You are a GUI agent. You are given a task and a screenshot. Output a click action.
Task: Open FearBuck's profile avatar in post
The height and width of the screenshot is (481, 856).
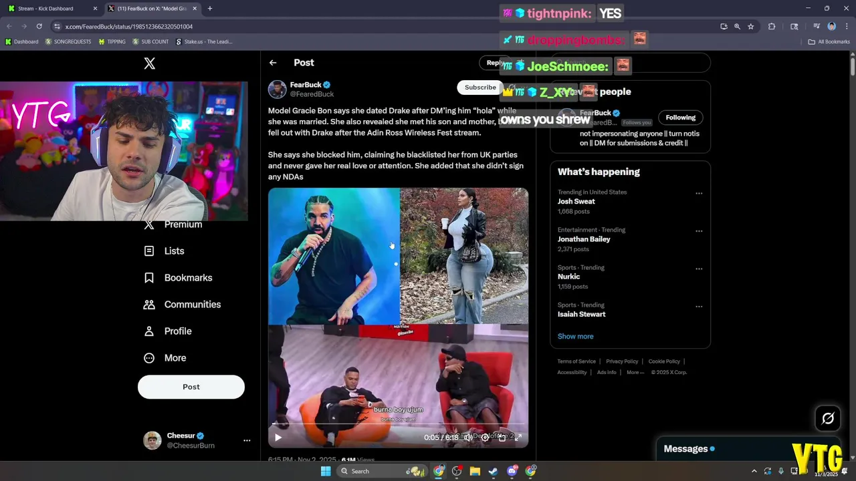coord(277,90)
